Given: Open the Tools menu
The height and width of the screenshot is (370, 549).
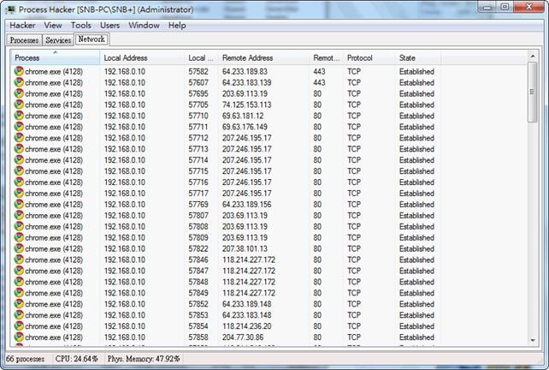Looking at the screenshot, I should click(81, 26).
